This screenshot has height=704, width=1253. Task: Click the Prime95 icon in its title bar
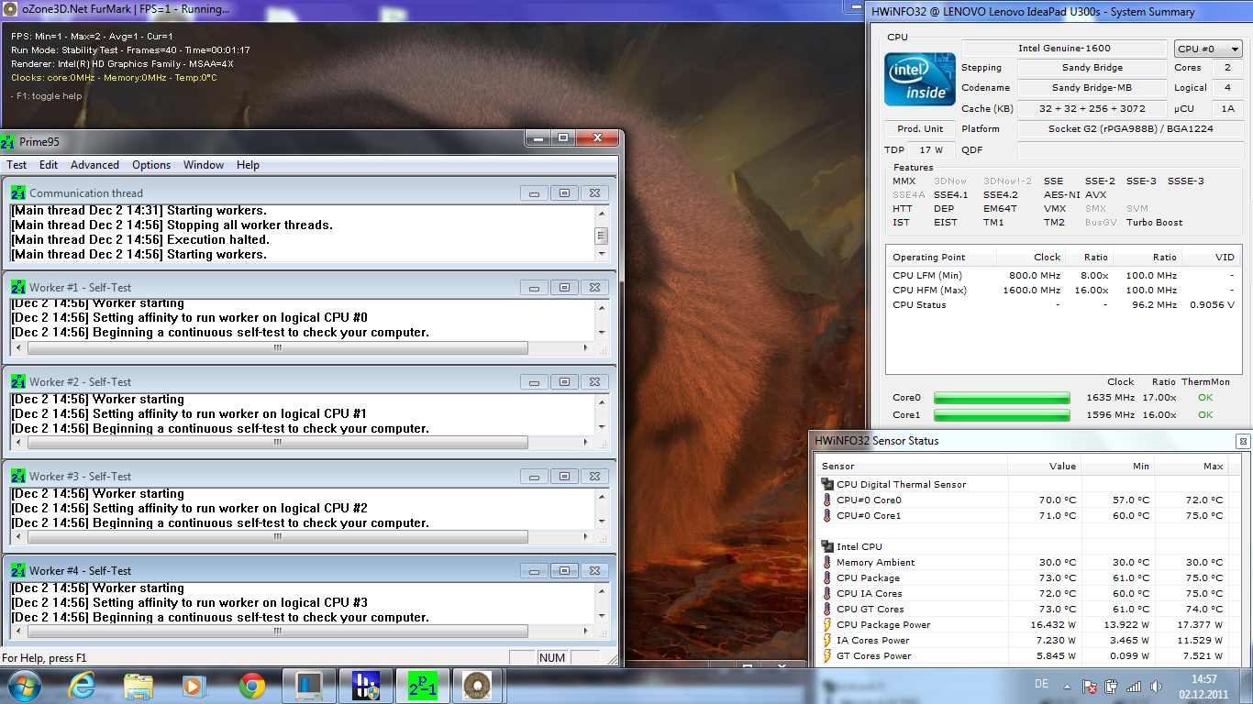(x=7, y=141)
